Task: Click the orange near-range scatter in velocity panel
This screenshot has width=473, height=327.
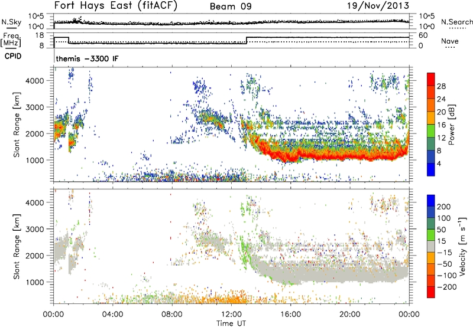Action: [x=223, y=299]
